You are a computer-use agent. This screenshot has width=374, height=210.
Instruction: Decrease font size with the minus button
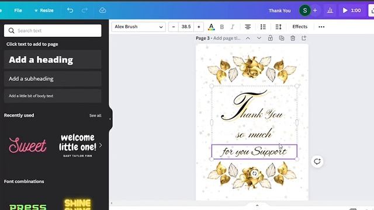click(x=174, y=27)
